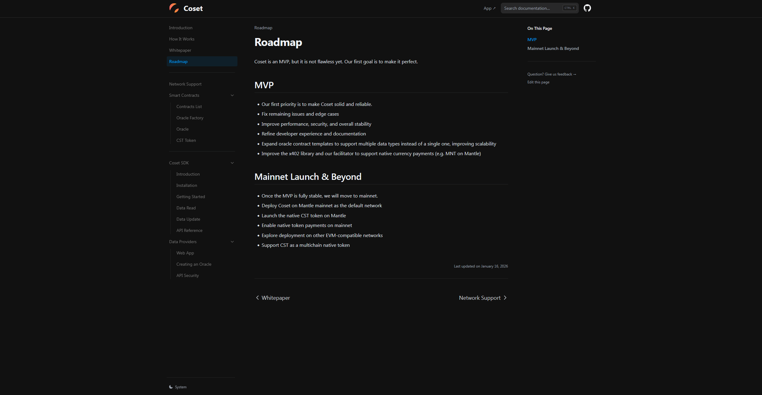Click the Edit this page link

pyautogui.click(x=538, y=82)
